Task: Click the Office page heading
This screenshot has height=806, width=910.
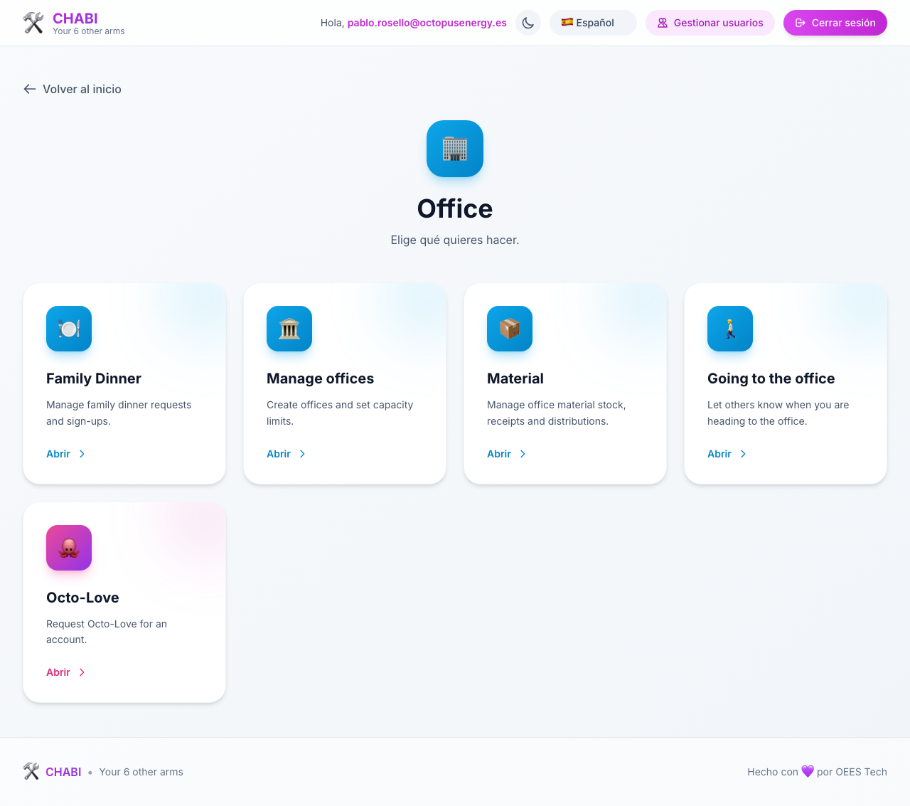Action: tap(455, 208)
